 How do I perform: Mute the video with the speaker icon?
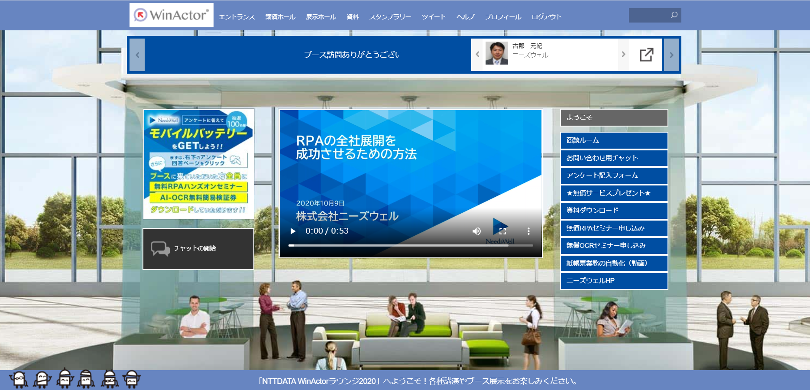tap(476, 231)
